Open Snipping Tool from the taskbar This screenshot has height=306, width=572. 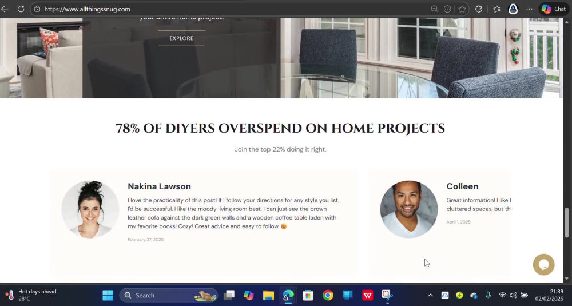[387, 295]
